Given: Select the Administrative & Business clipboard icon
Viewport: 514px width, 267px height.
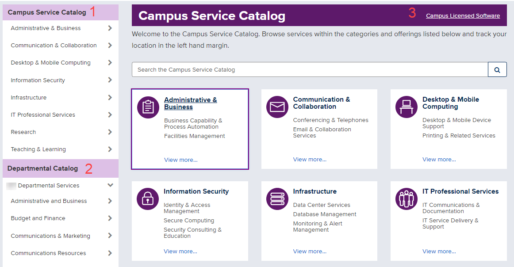Looking at the screenshot, I should point(148,107).
